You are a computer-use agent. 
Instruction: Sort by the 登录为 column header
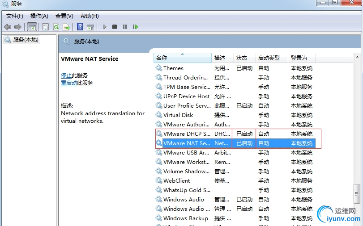pyautogui.click(x=302, y=58)
